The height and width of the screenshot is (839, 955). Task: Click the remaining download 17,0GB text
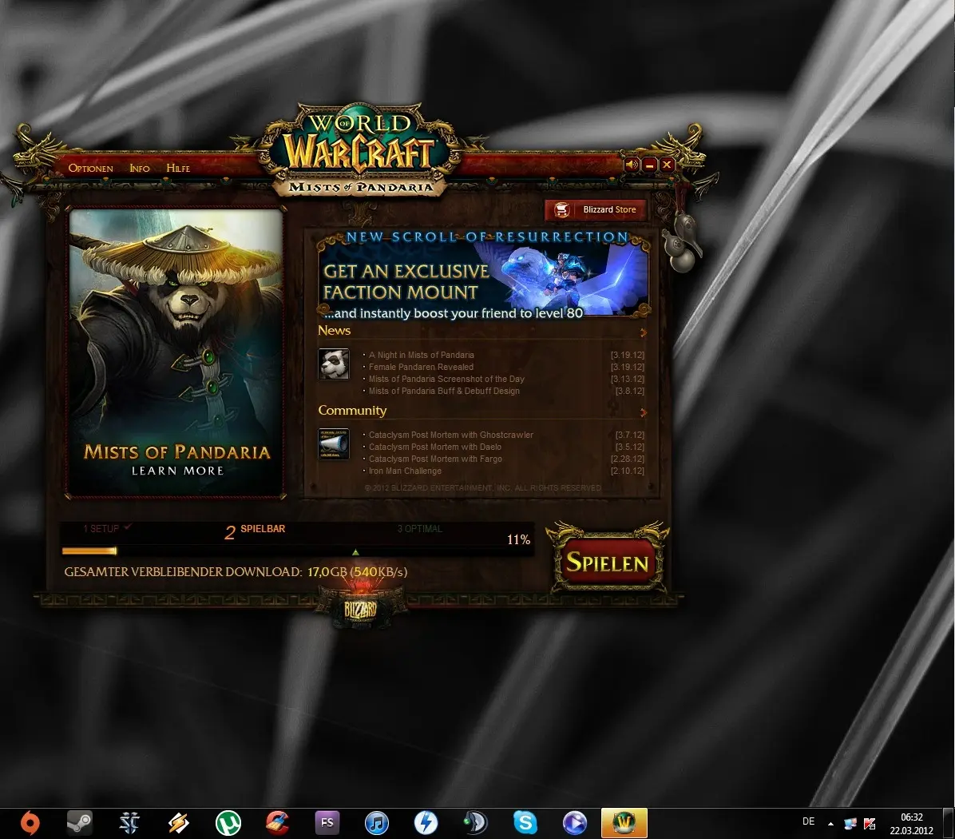click(x=236, y=572)
